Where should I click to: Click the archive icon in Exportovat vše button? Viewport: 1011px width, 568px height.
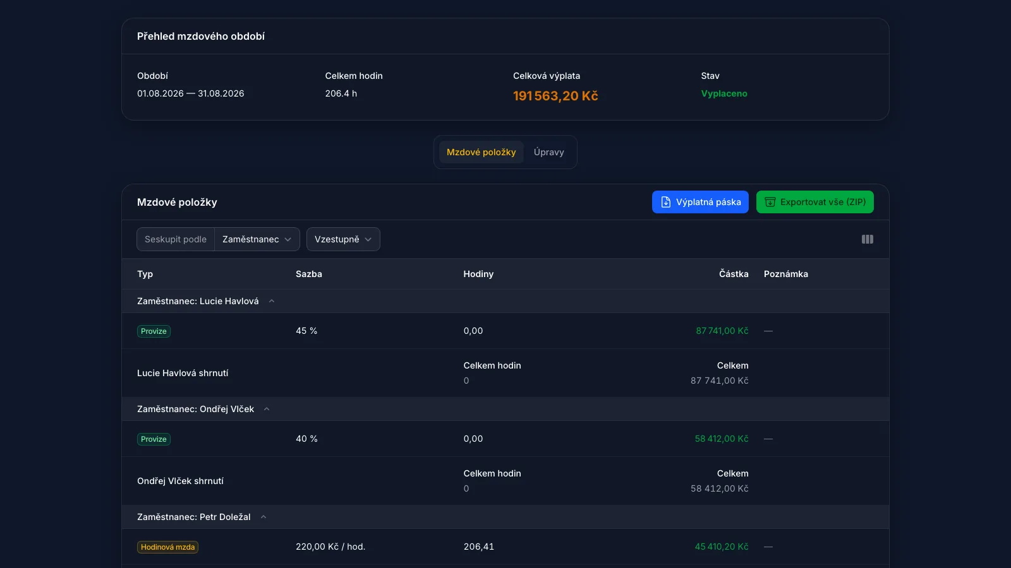point(770,202)
